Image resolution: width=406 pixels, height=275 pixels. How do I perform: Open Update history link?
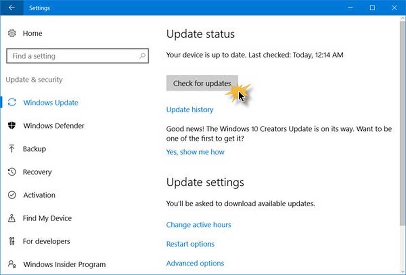click(x=190, y=110)
